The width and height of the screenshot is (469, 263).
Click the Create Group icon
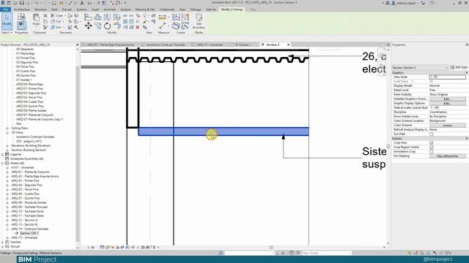point(185,17)
